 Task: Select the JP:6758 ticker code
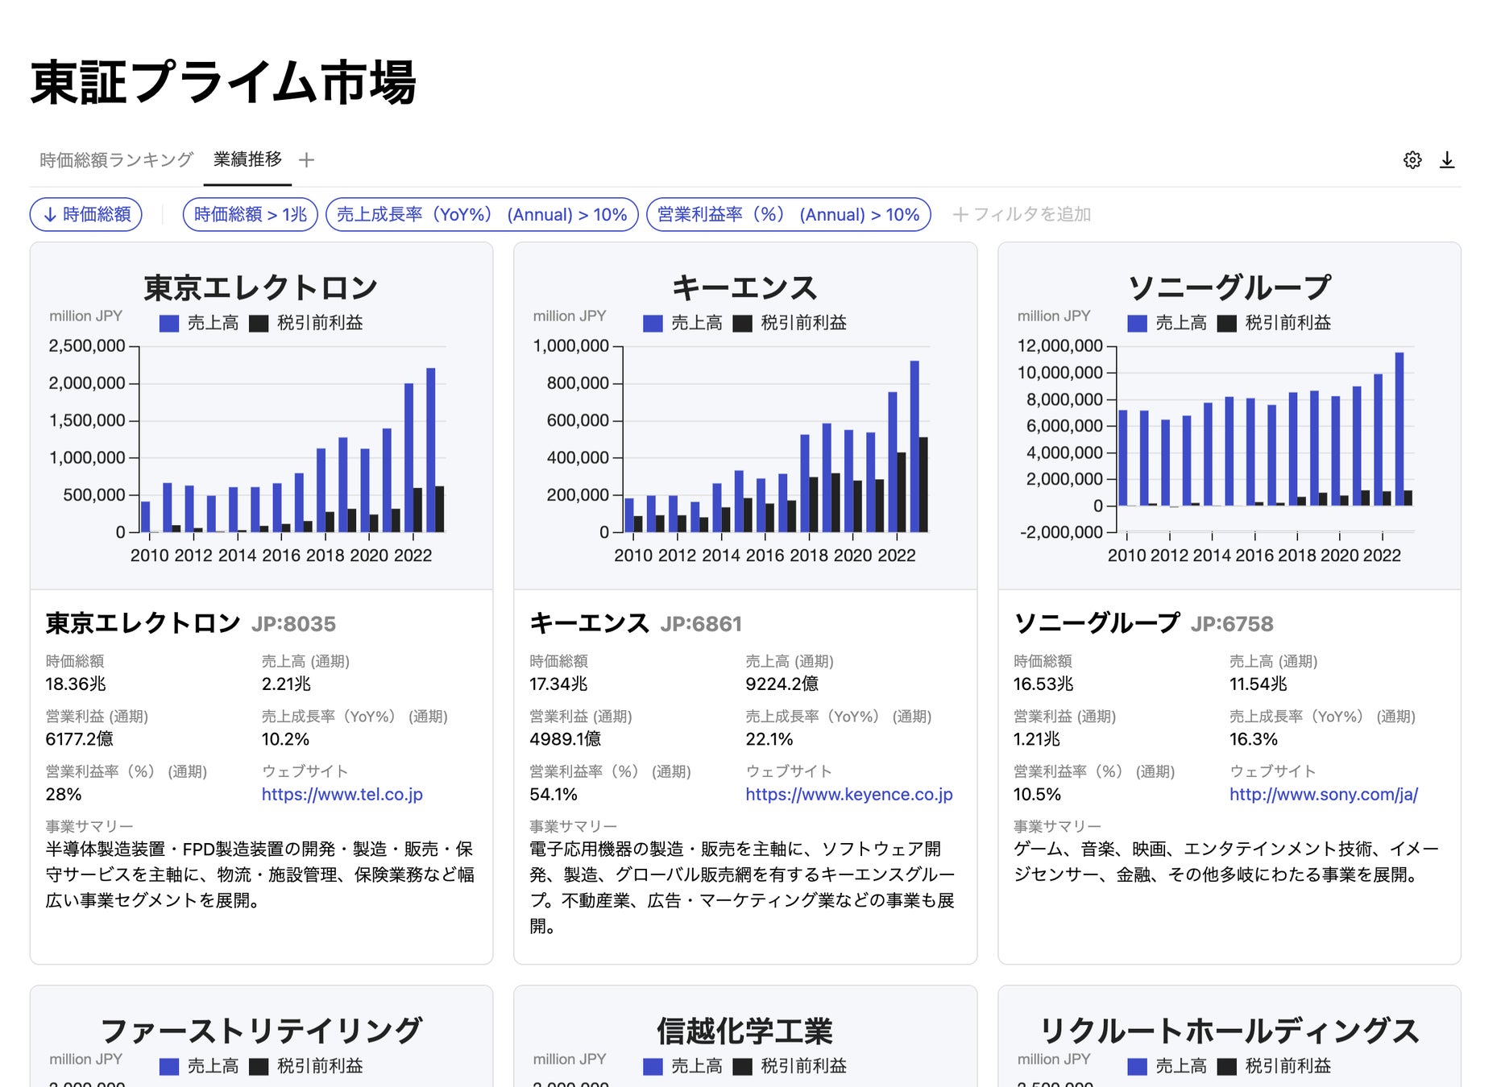click(x=1232, y=624)
